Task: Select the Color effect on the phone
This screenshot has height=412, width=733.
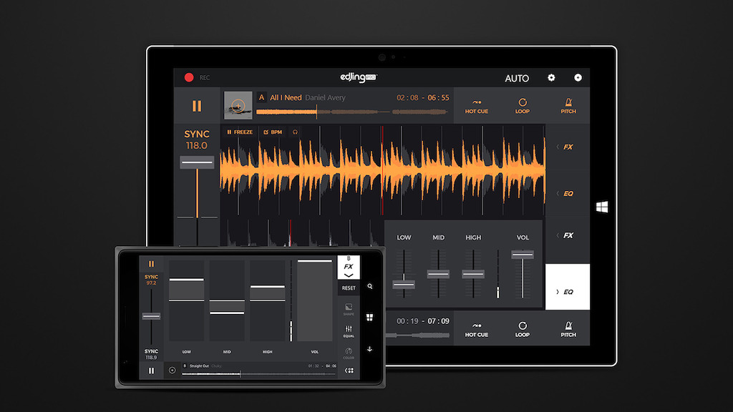Action: 349,353
